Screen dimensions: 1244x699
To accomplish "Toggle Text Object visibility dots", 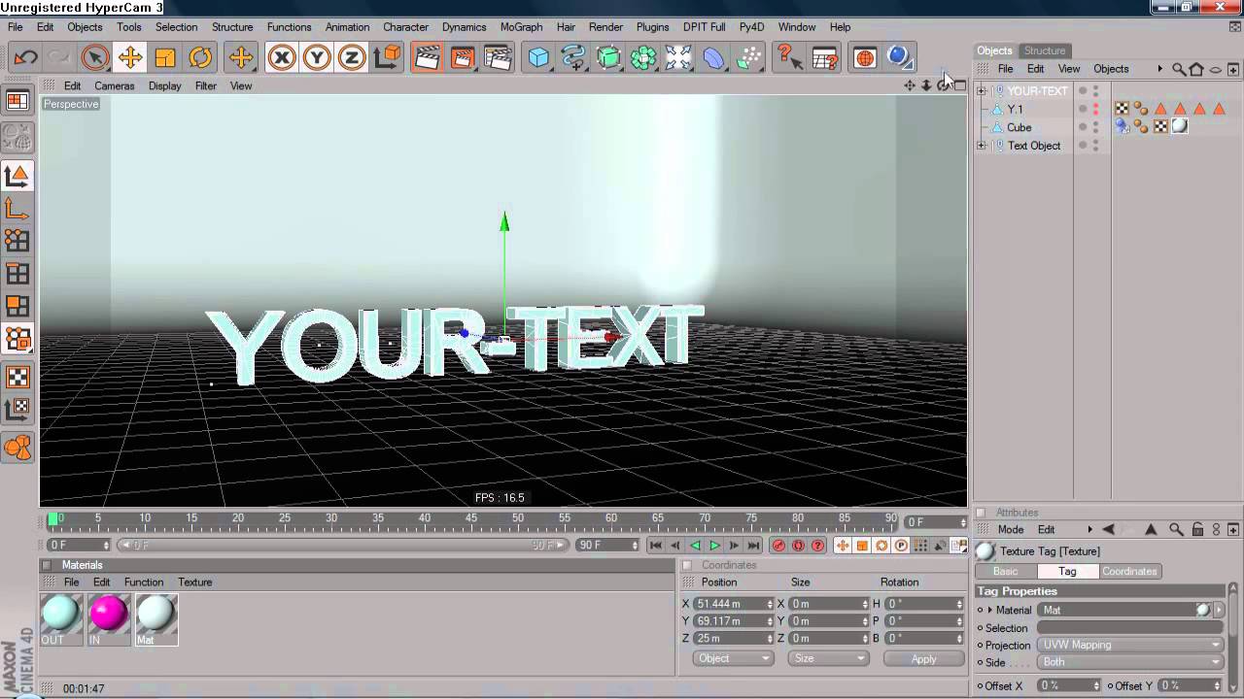I will click(1095, 146).
